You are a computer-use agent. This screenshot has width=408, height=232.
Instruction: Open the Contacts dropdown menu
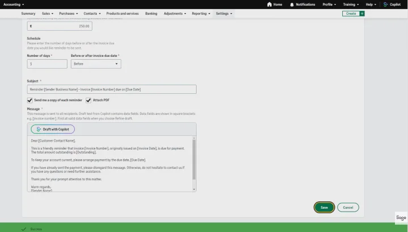[92, 14]
